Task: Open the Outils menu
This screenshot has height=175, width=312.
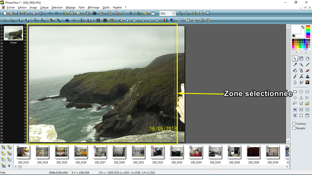Action: point(106,7)
